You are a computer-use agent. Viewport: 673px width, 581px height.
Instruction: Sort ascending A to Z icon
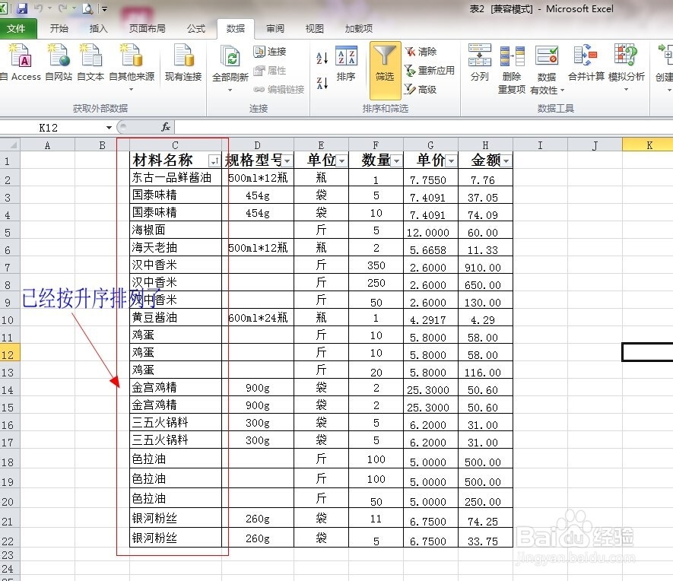coord(322,58)
